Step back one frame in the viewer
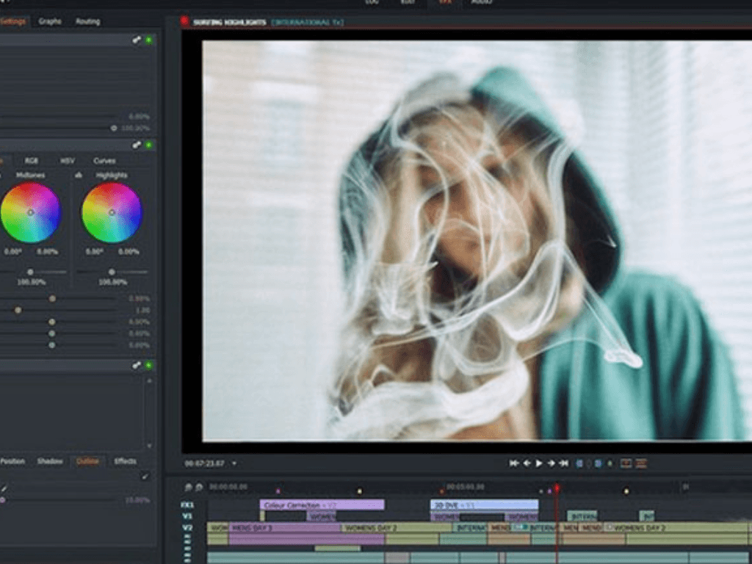752x564 pixels. coord(527,463)
